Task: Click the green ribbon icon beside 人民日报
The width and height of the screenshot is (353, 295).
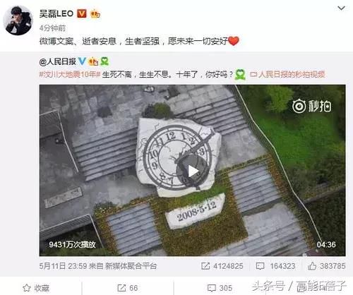Action: point(104,61)
